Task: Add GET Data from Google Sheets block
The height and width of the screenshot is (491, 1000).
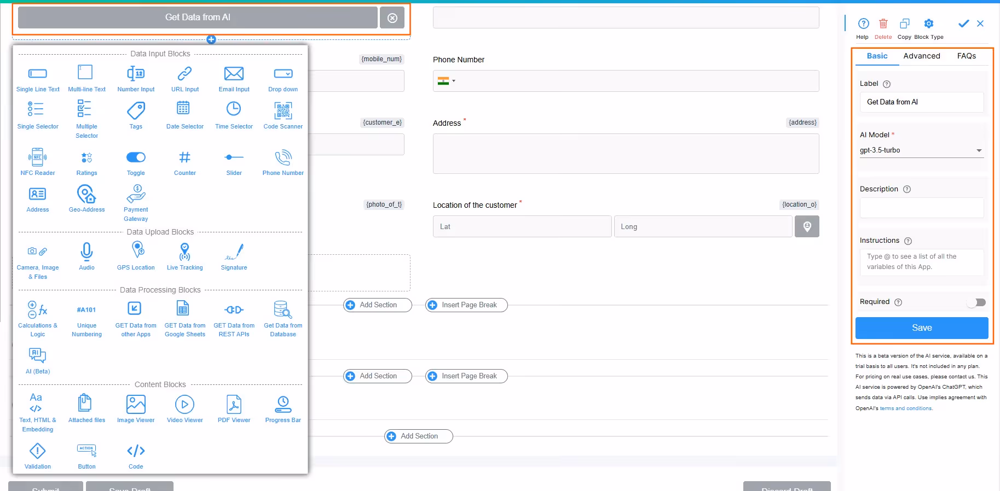Action: click(x=185, y=319)
